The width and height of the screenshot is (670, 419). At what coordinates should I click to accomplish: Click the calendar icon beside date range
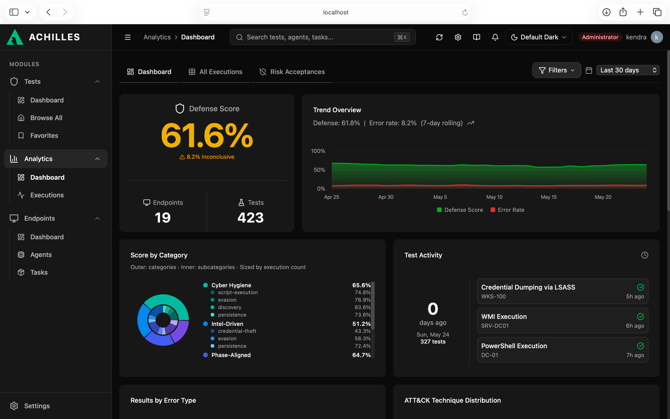589,70
